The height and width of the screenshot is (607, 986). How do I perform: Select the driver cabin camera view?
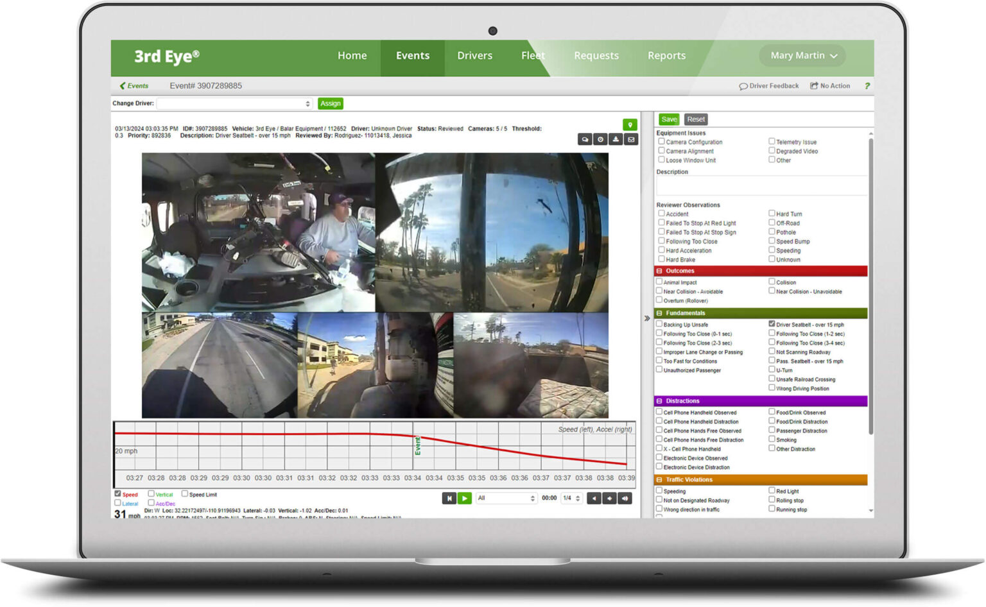coord(258,232)
